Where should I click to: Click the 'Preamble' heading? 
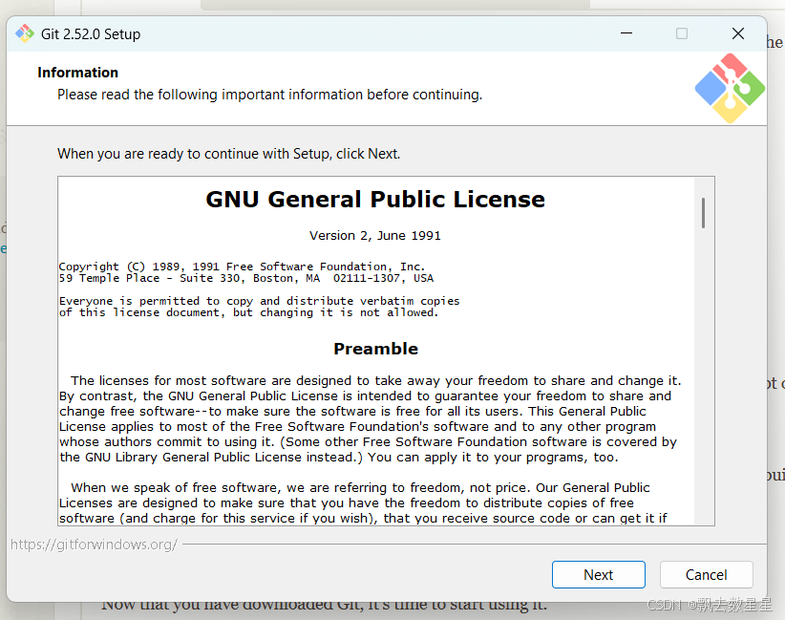(x=375, y=349)
